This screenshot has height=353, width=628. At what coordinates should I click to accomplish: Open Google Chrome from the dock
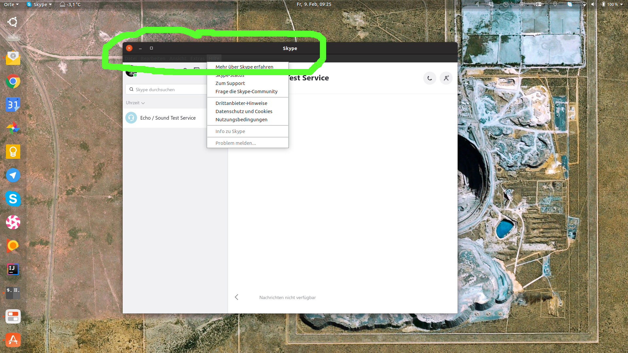tap(13, 81)
